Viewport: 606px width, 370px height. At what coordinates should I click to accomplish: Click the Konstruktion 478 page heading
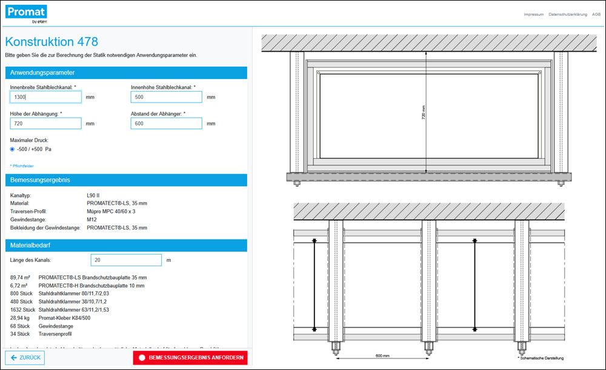point(52,42)
